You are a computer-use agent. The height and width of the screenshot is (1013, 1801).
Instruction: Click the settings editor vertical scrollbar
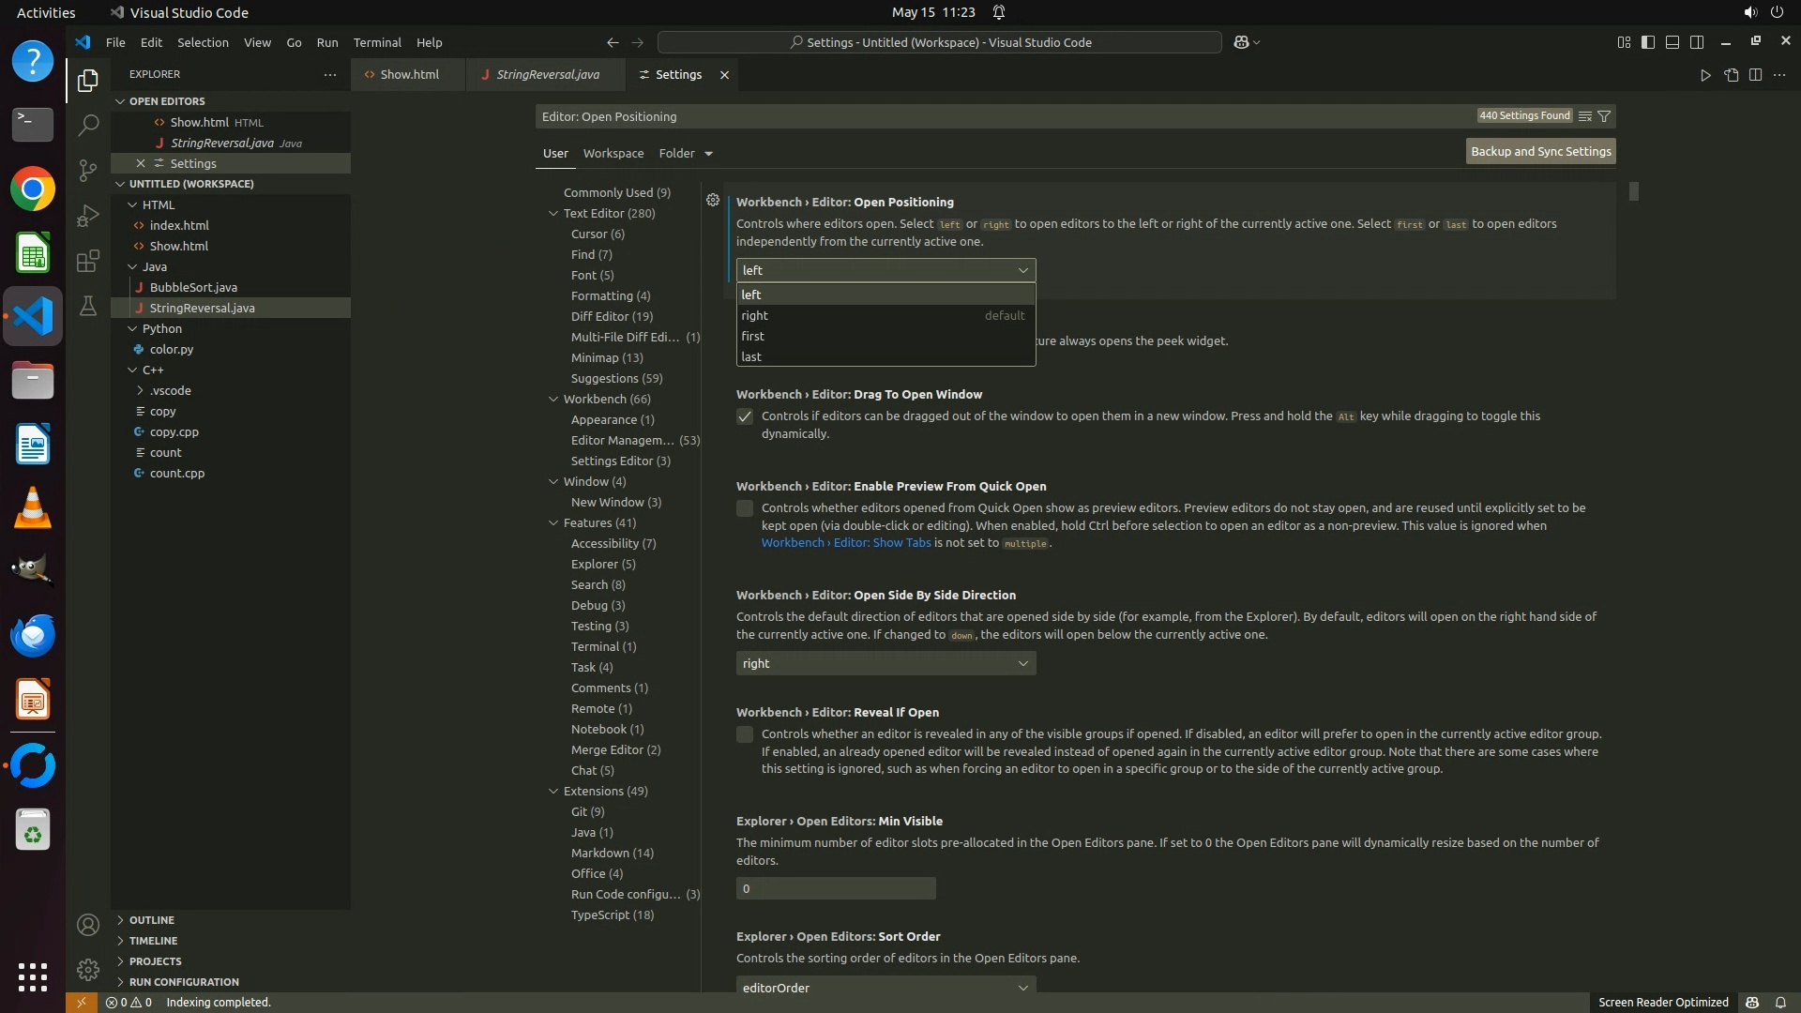click(1633, 191)
